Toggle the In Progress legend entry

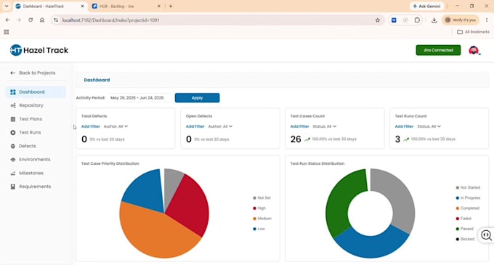(x=468, y=197)
